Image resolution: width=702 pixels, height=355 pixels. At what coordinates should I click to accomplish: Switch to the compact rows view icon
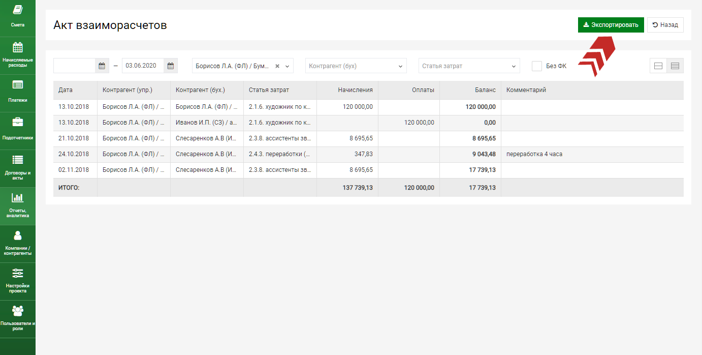(x=675, y=66)
